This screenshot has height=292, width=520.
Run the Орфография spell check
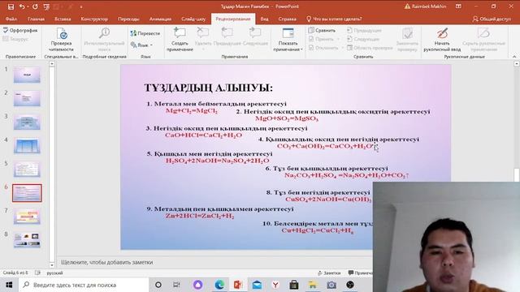pos(20,30)
